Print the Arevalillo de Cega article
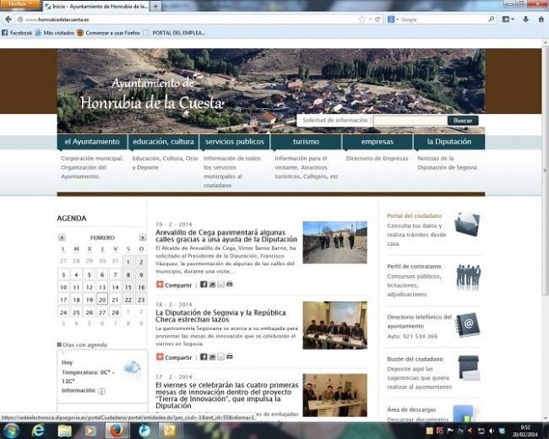 [x=230, y=285]
